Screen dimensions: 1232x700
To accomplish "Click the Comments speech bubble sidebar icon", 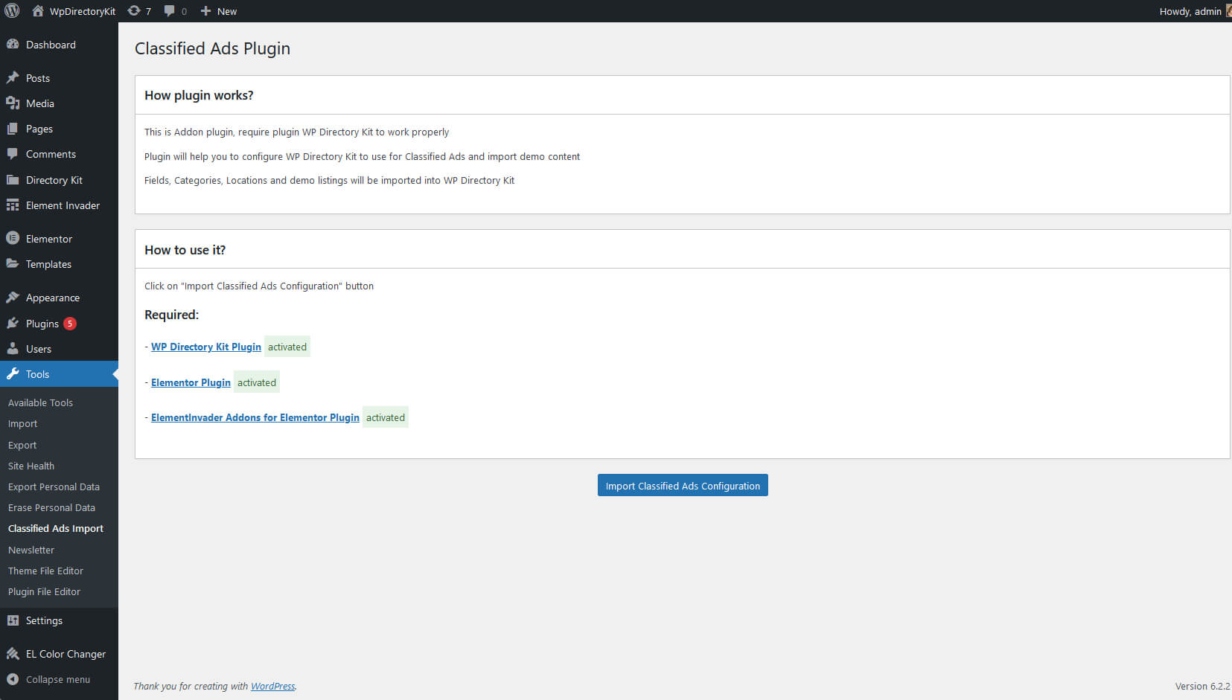I will click(x=13, y=154).
